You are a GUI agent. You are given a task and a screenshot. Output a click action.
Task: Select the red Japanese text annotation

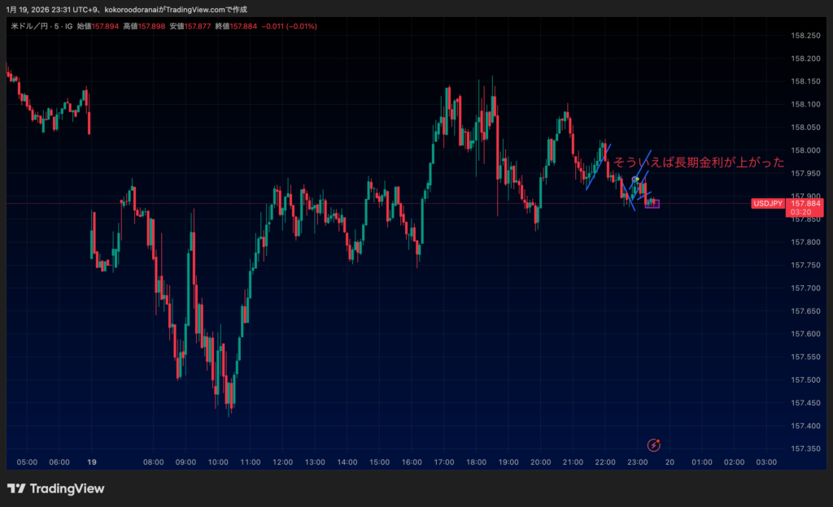(698, 162)
